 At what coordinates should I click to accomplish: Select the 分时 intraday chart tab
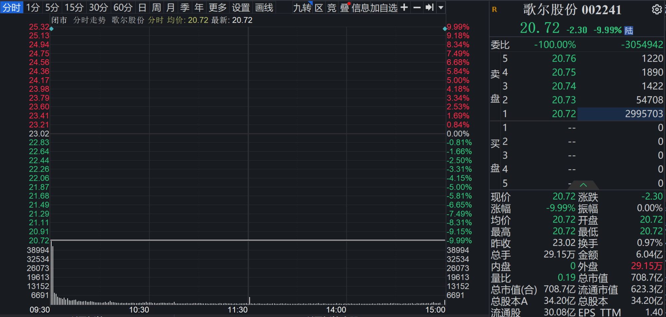pyautogui.click(x=12, y=7)
